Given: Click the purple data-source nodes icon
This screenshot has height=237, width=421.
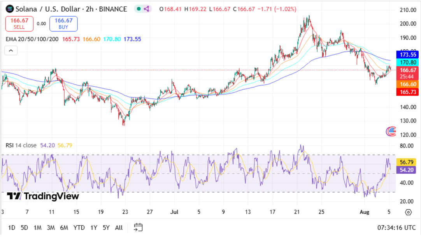Looking at the screenshot, I should (x=147, y=9).
